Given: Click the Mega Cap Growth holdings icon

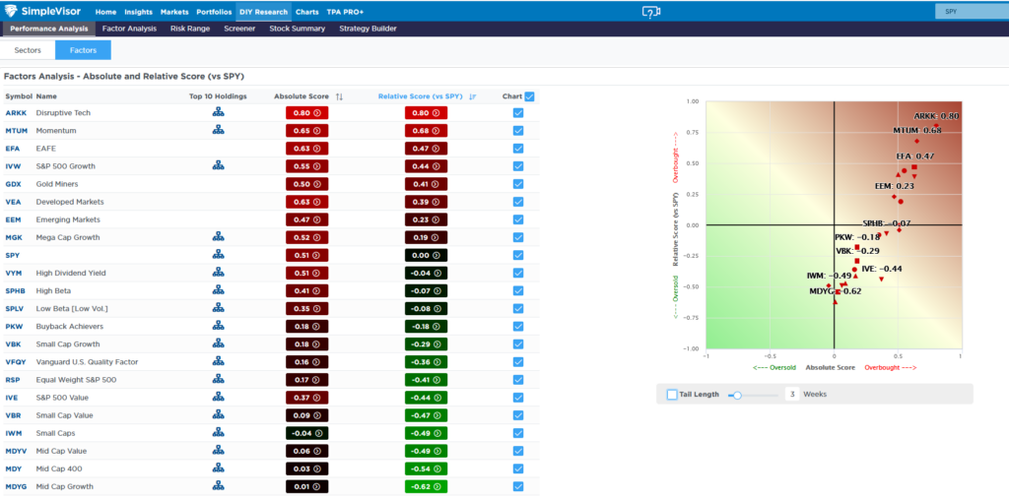Looking at the screenshot, I should pos(218,237).
